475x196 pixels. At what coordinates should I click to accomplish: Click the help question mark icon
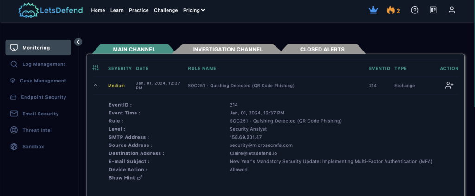point(415,10)
